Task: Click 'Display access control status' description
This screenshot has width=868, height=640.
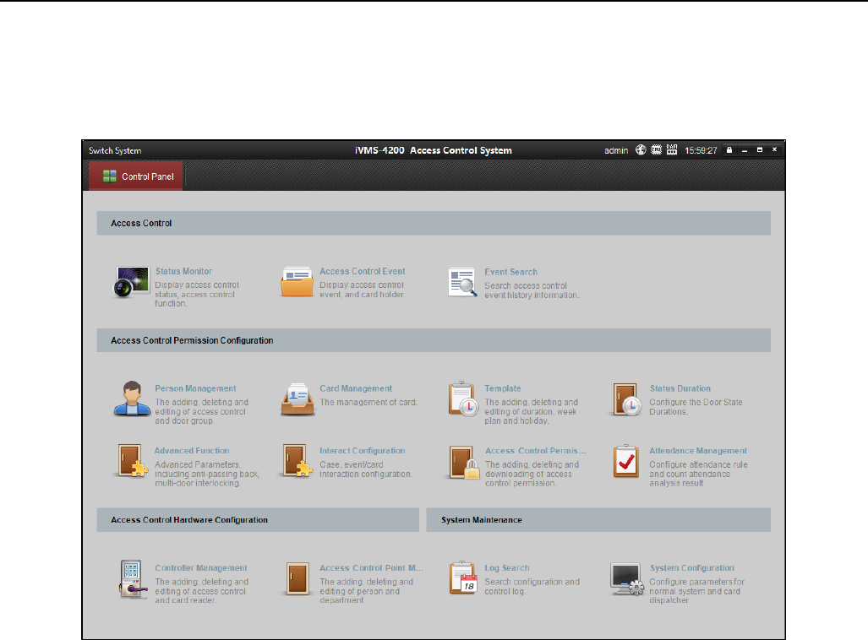Action: [197, 294]
